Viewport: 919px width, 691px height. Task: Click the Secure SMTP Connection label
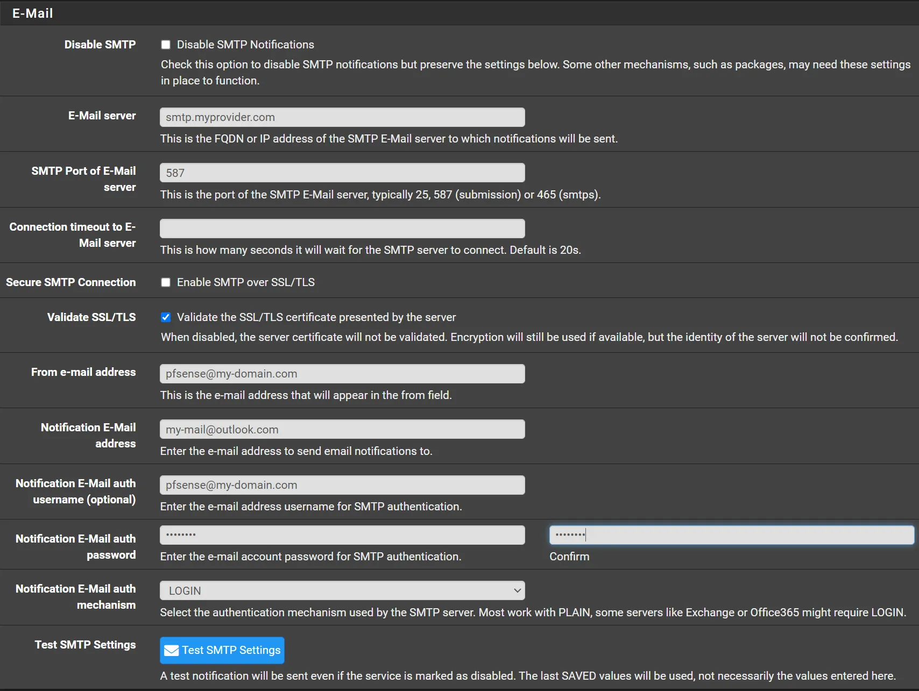click(71, 282)
